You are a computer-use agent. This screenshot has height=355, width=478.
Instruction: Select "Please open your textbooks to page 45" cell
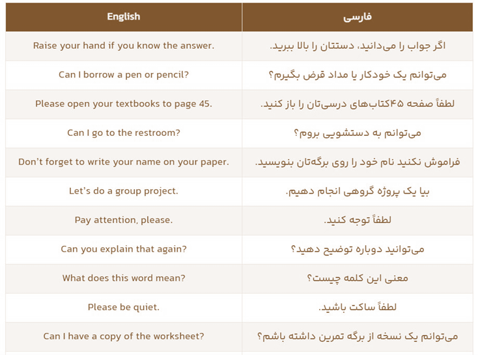pos(124,104)
